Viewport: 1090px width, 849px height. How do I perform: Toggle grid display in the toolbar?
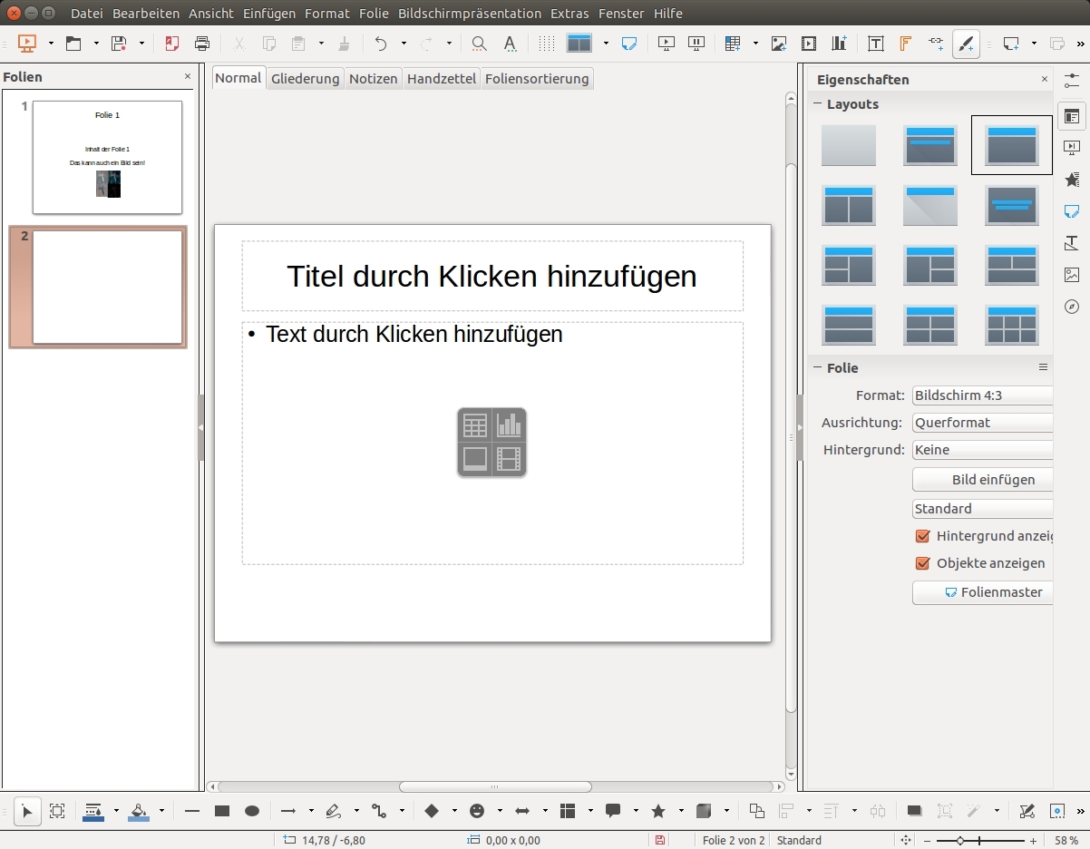click(x=546, y=44)
